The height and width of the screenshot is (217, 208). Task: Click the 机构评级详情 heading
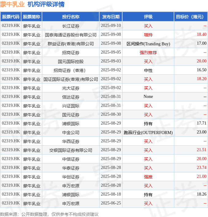point(46,4)
